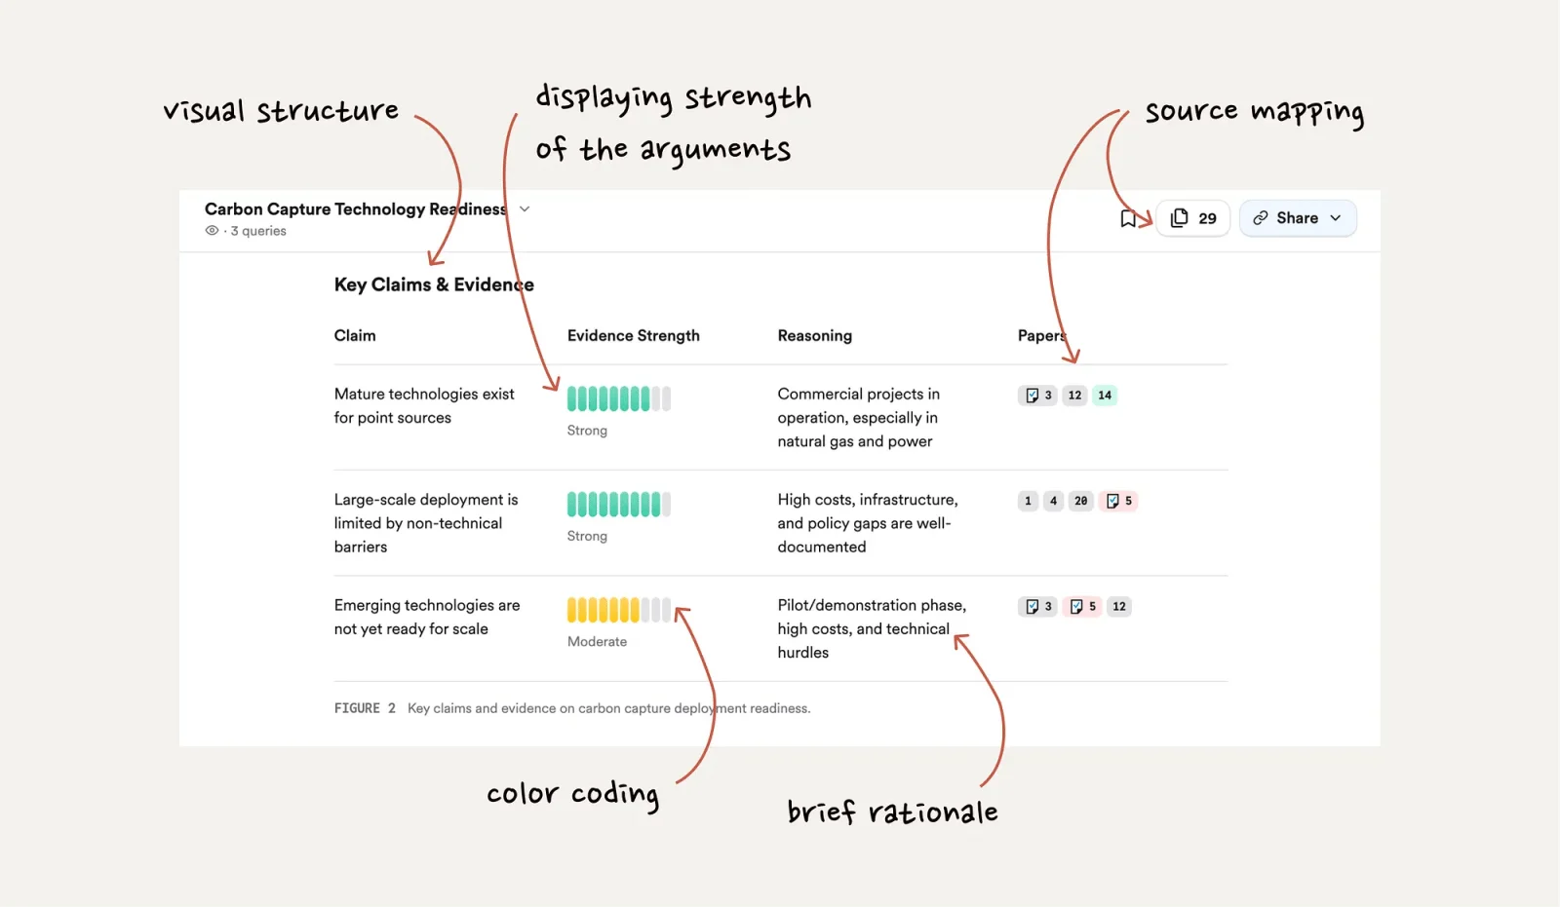1560x907 pixels.
Task: Click paper 12 badge in Mature technologies row
Action: [1074, 396]
